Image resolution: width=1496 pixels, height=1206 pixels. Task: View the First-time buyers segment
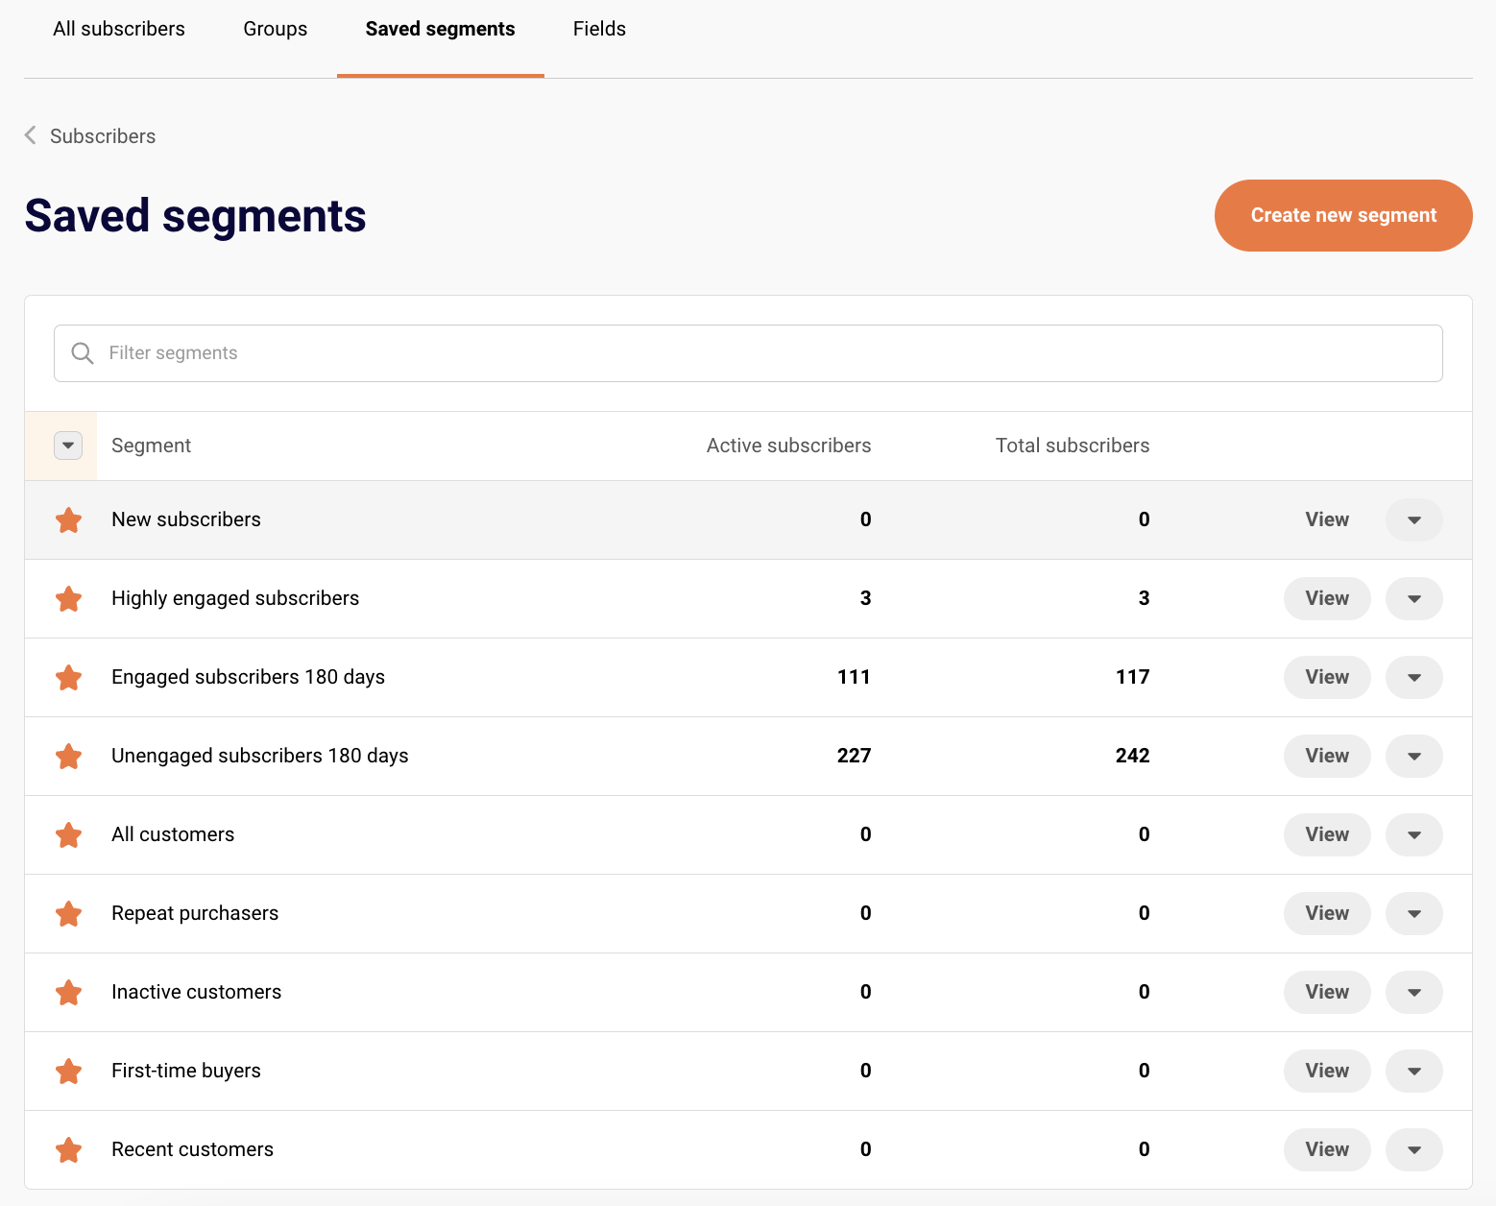pos(1326,1071)
